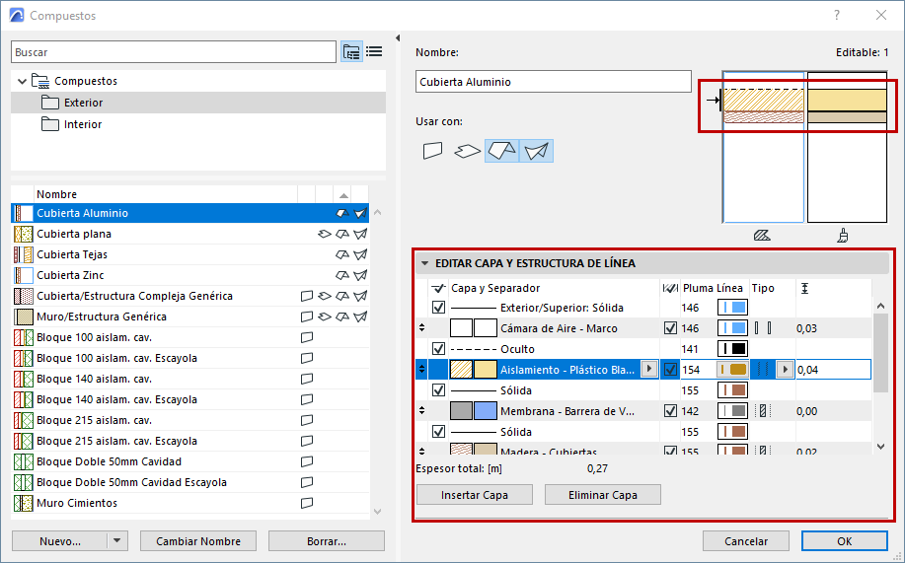Select Muro Cimientos composite
The width and height of the screenshot is (905, 563).
pyautogui.click(x=189, y=503)
